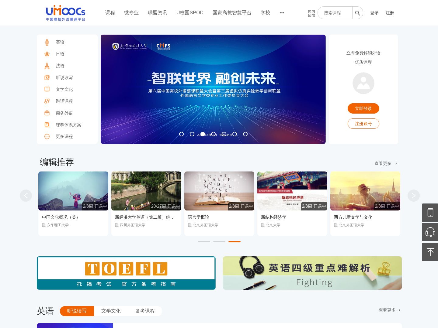
Task: Click the 登录 link in header
Action: pos(374,13)
